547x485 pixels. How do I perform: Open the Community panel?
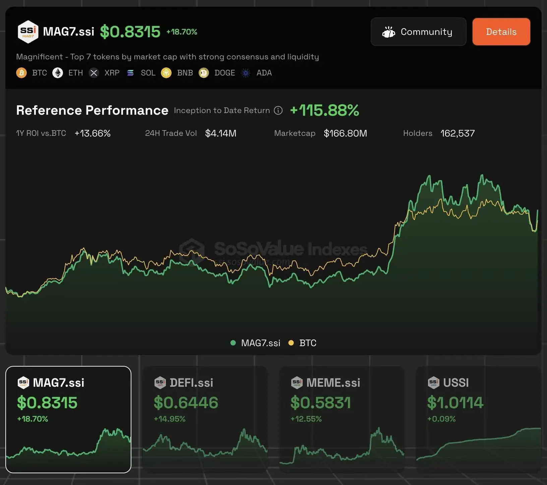(418, 32)
